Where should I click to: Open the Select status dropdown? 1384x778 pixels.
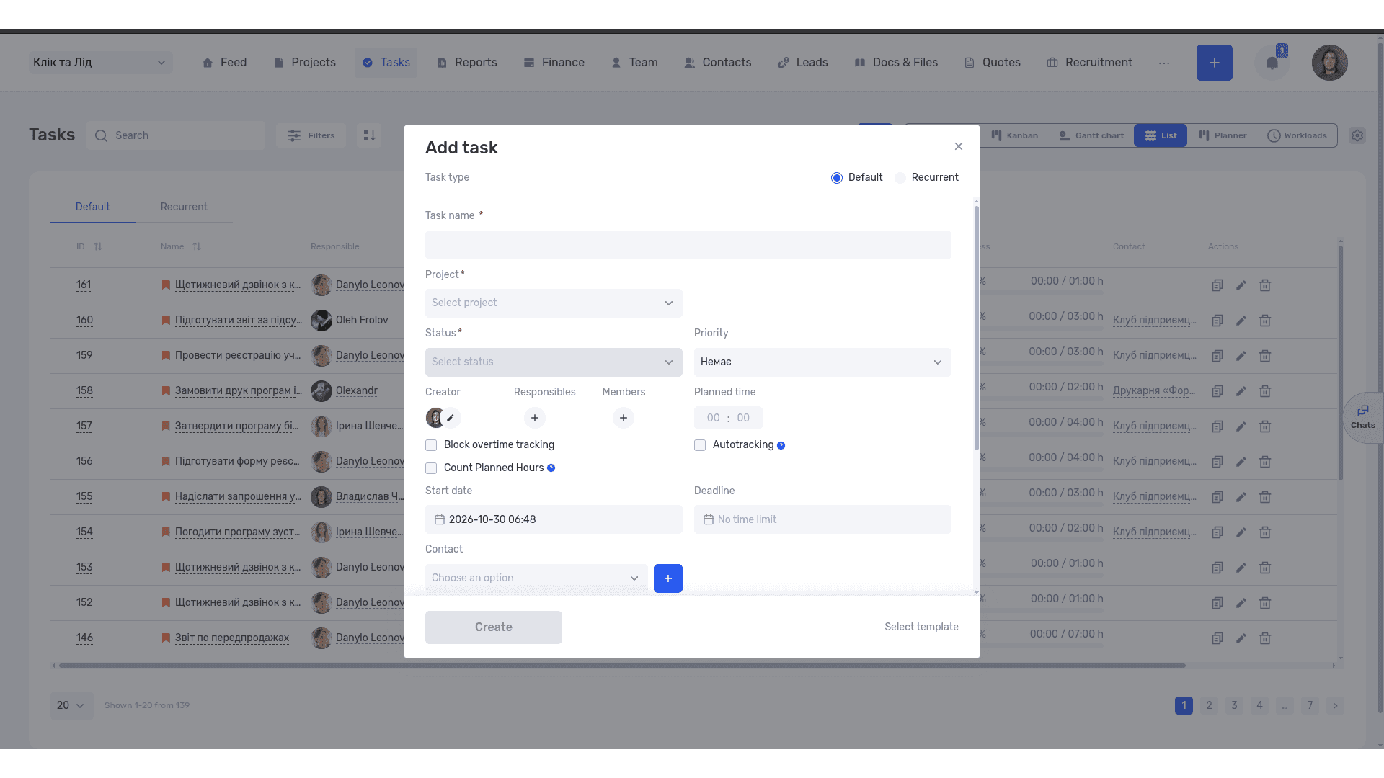(554, 362)
